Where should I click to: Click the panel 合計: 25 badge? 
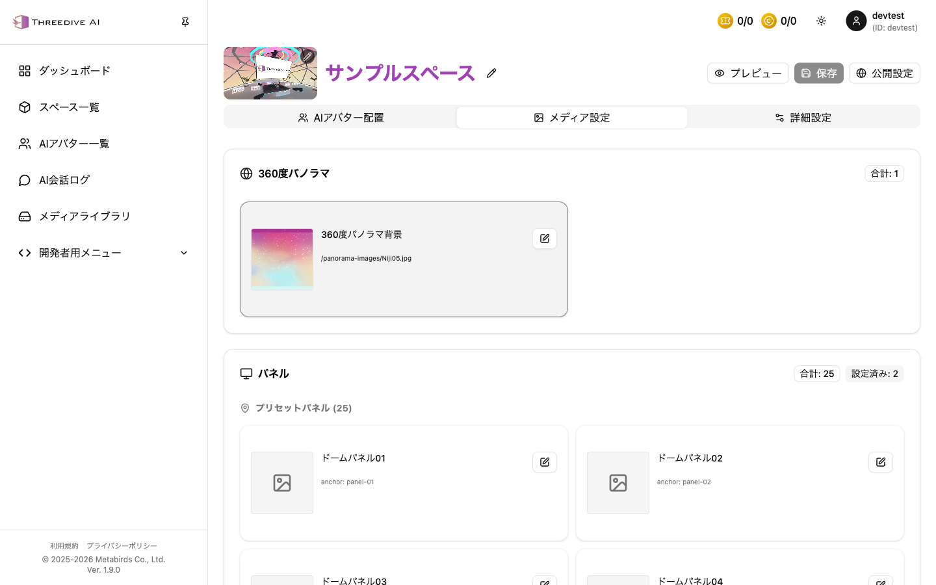(817, 374)
